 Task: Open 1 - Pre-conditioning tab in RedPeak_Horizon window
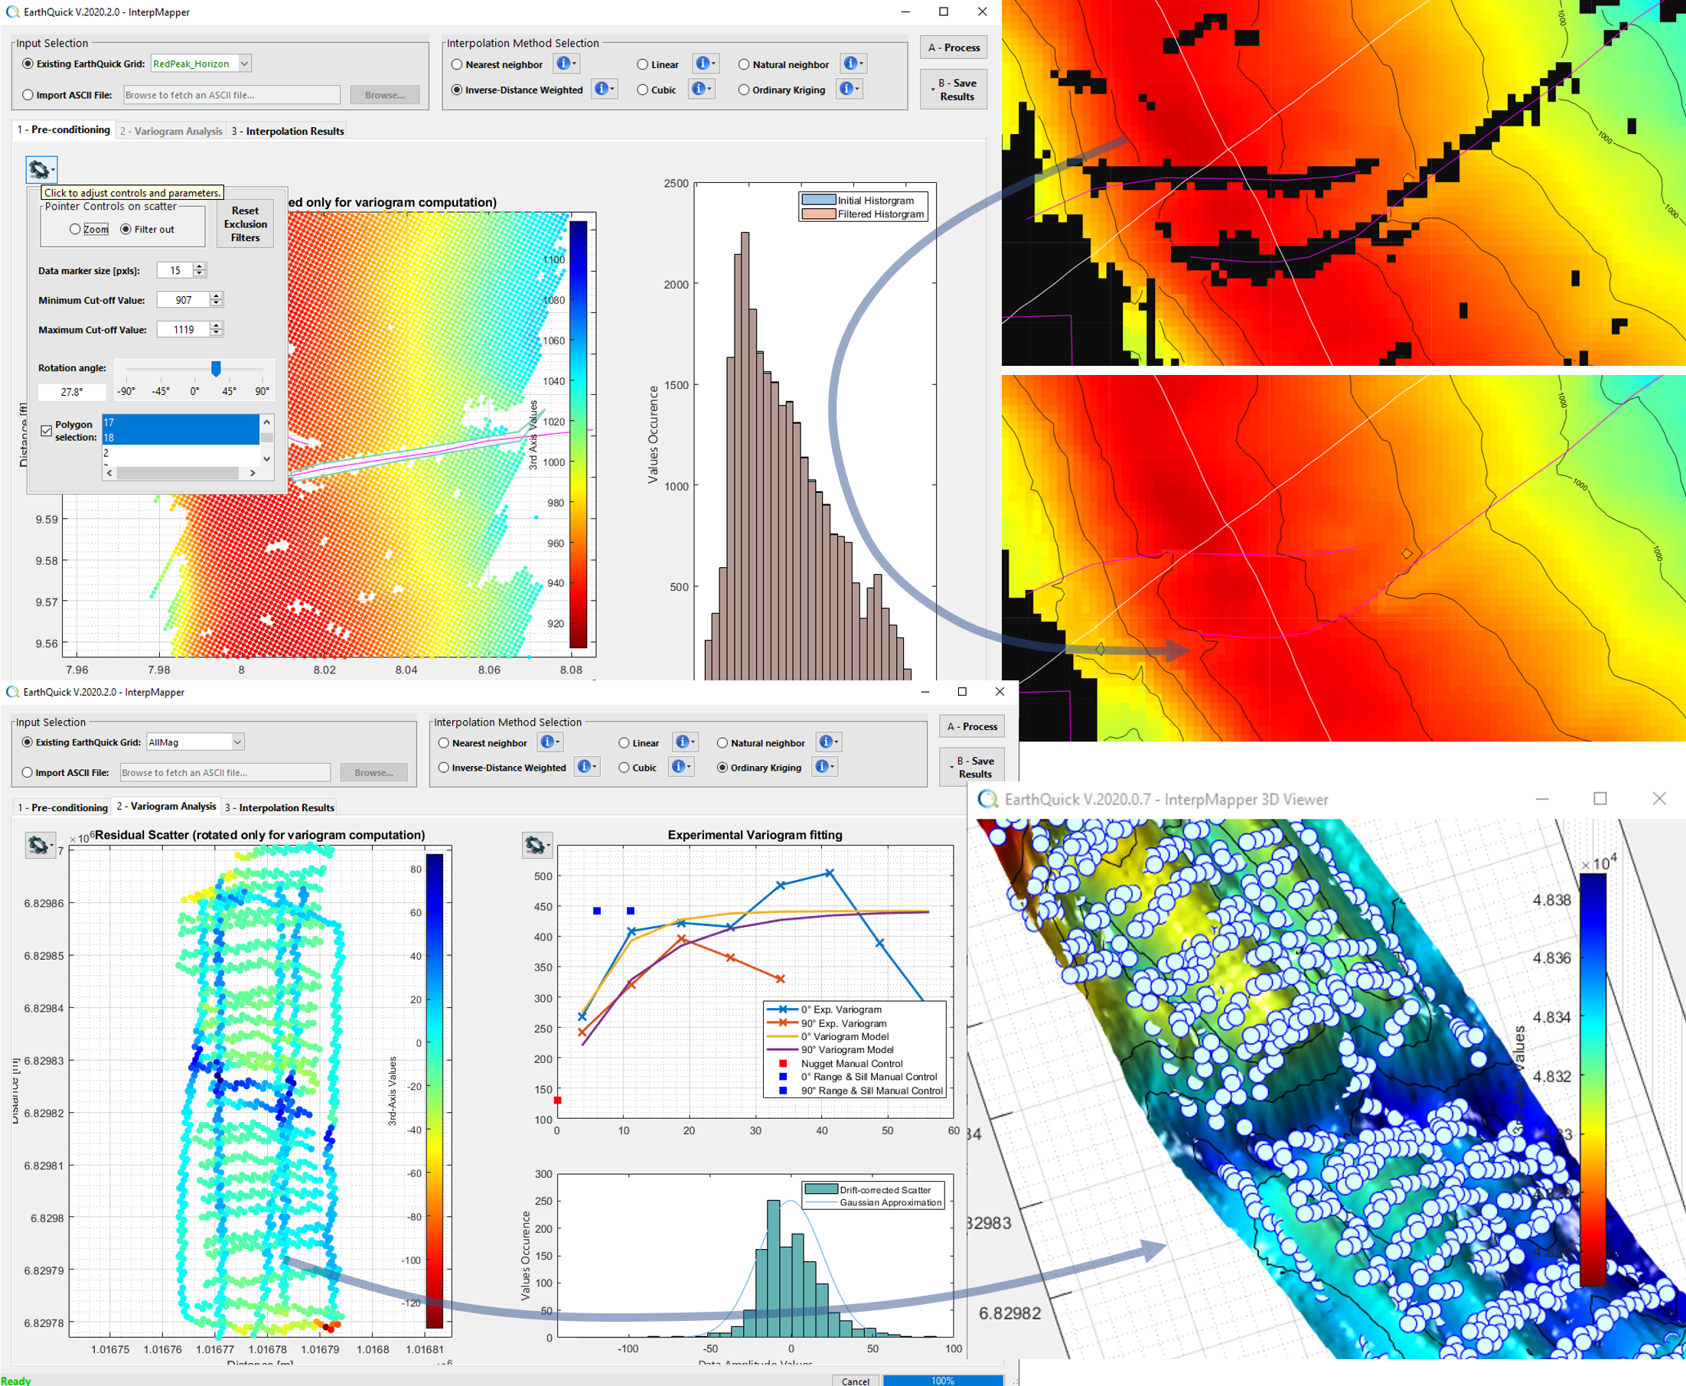tap(64, 129)
